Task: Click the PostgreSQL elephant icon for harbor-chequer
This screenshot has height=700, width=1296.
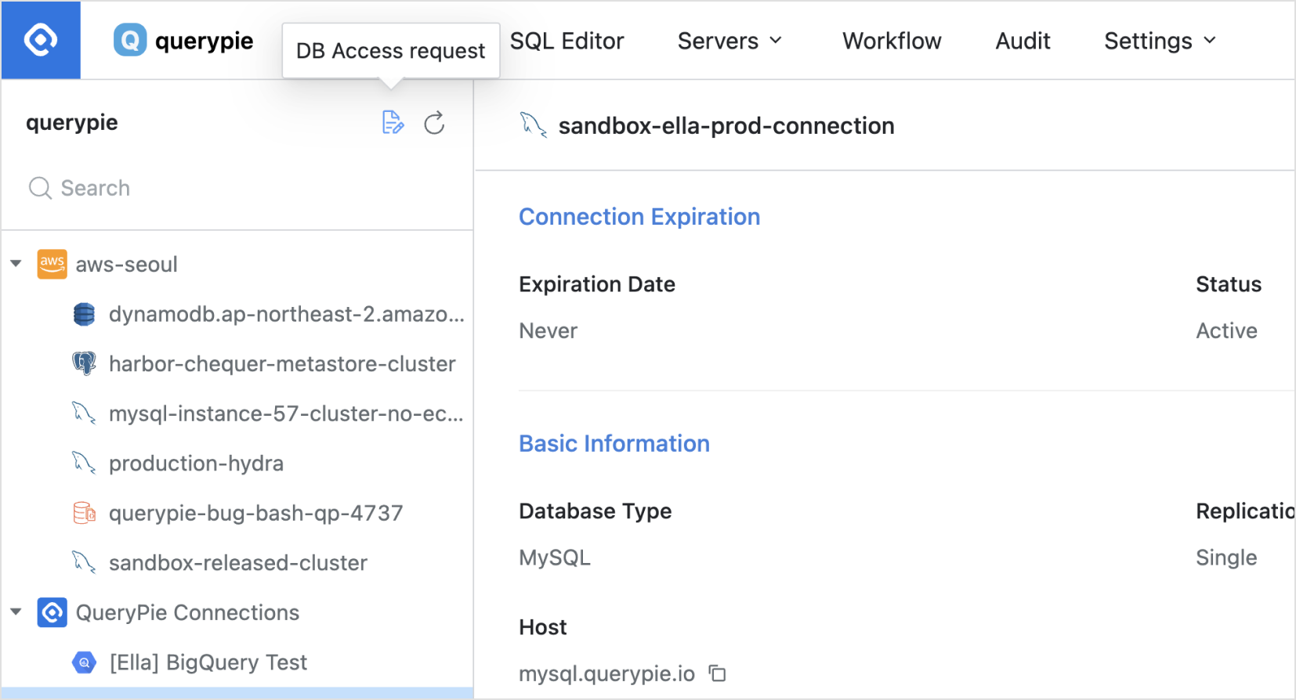Action: pos(84,363)
